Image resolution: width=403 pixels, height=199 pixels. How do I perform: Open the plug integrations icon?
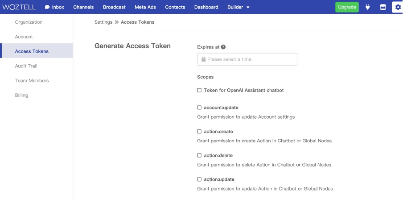(x=368, y=7)
